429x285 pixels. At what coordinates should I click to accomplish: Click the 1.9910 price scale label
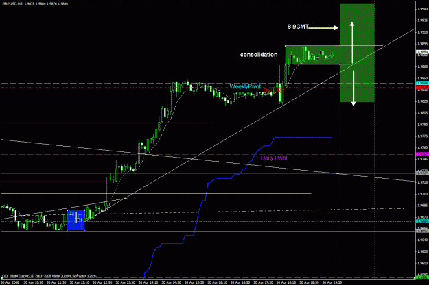coord(422,32)
